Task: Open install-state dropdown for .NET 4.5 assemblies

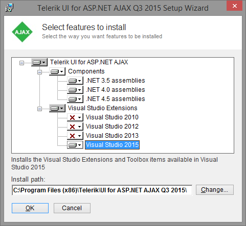Action: tap(75, 99)
